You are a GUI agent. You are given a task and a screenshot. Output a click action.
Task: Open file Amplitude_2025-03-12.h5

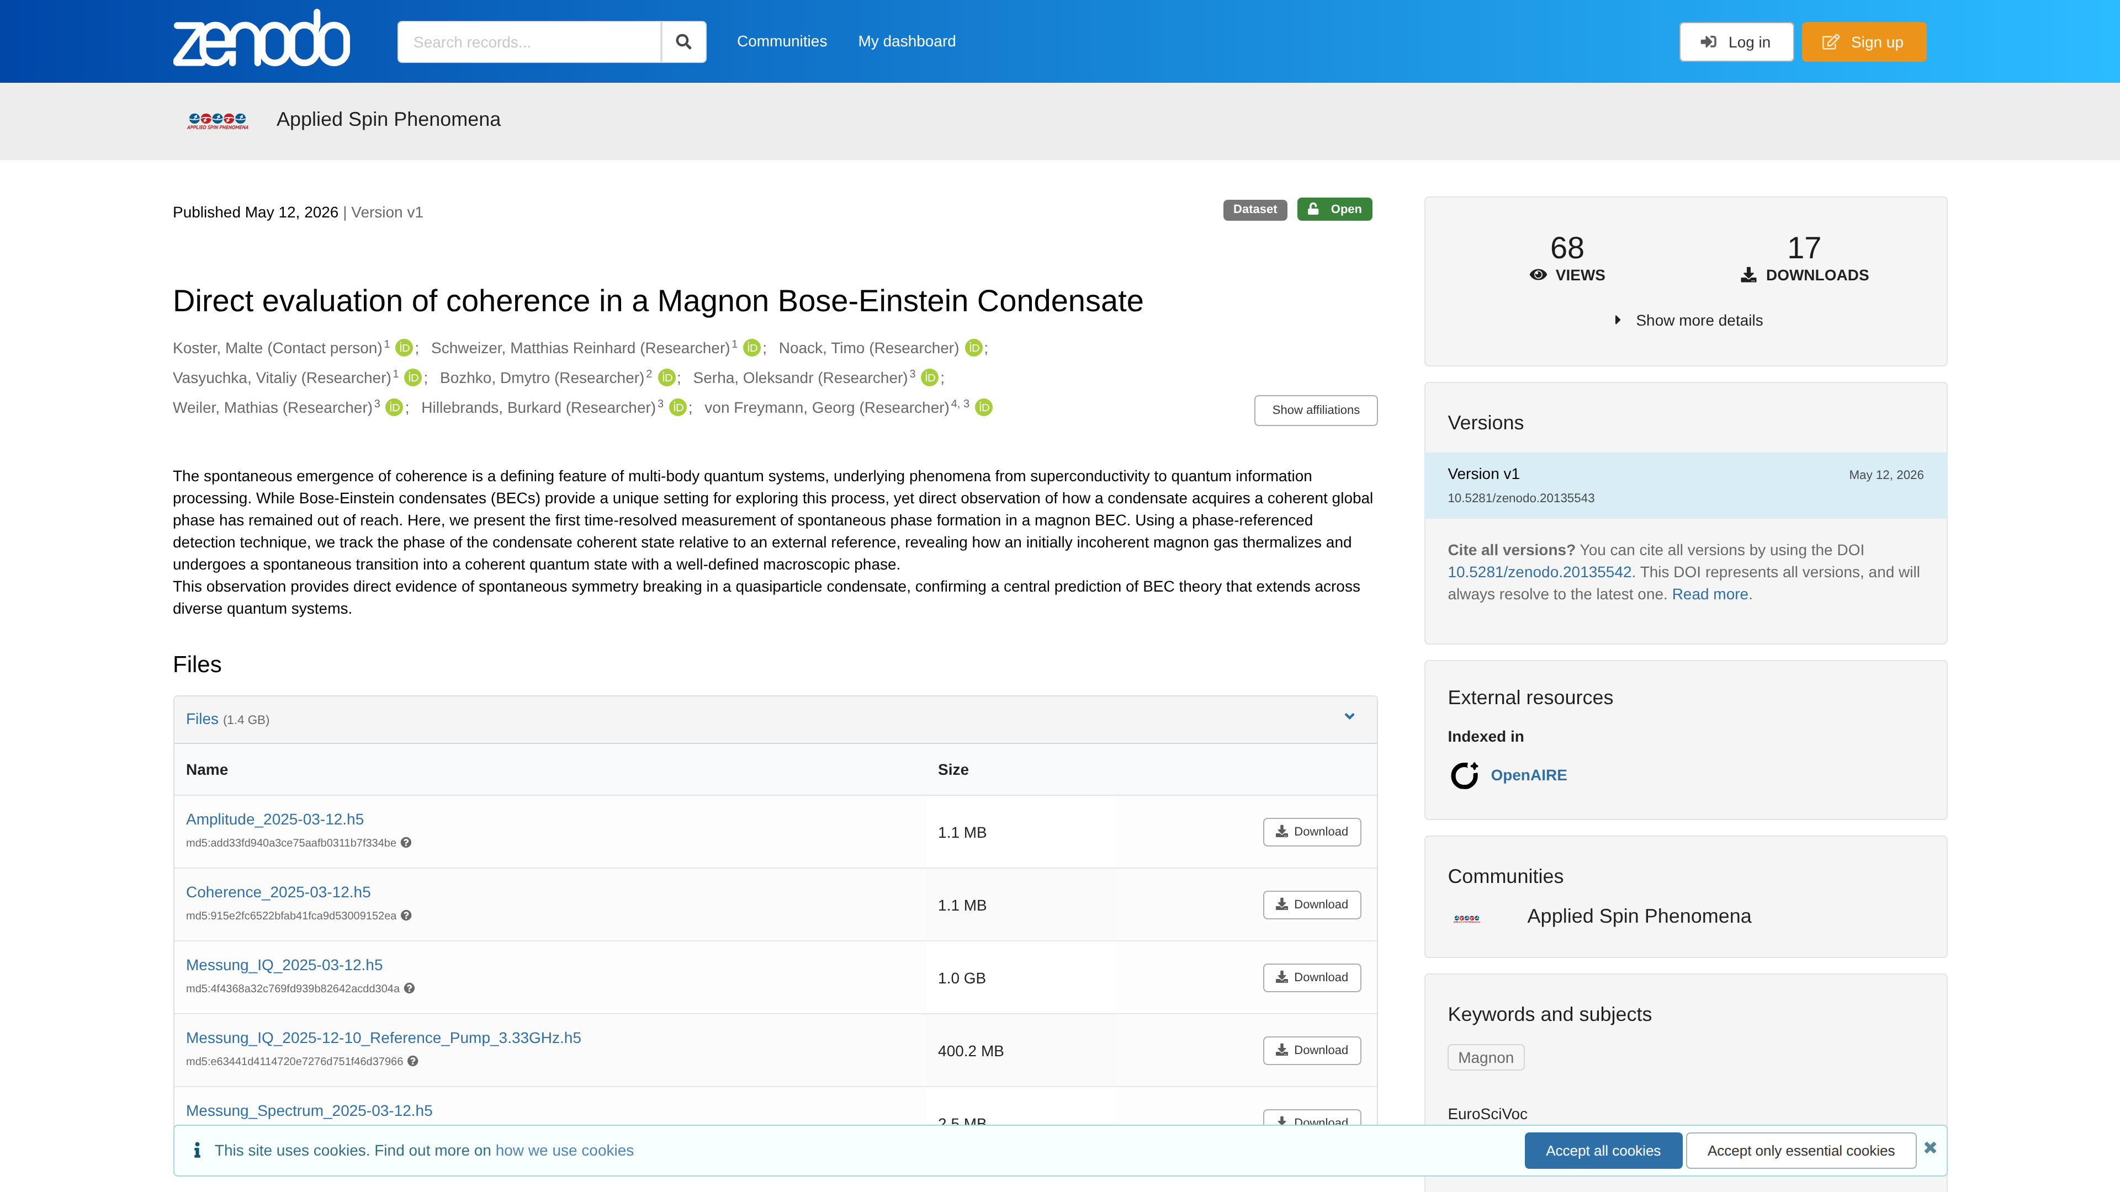coord(275,819)
